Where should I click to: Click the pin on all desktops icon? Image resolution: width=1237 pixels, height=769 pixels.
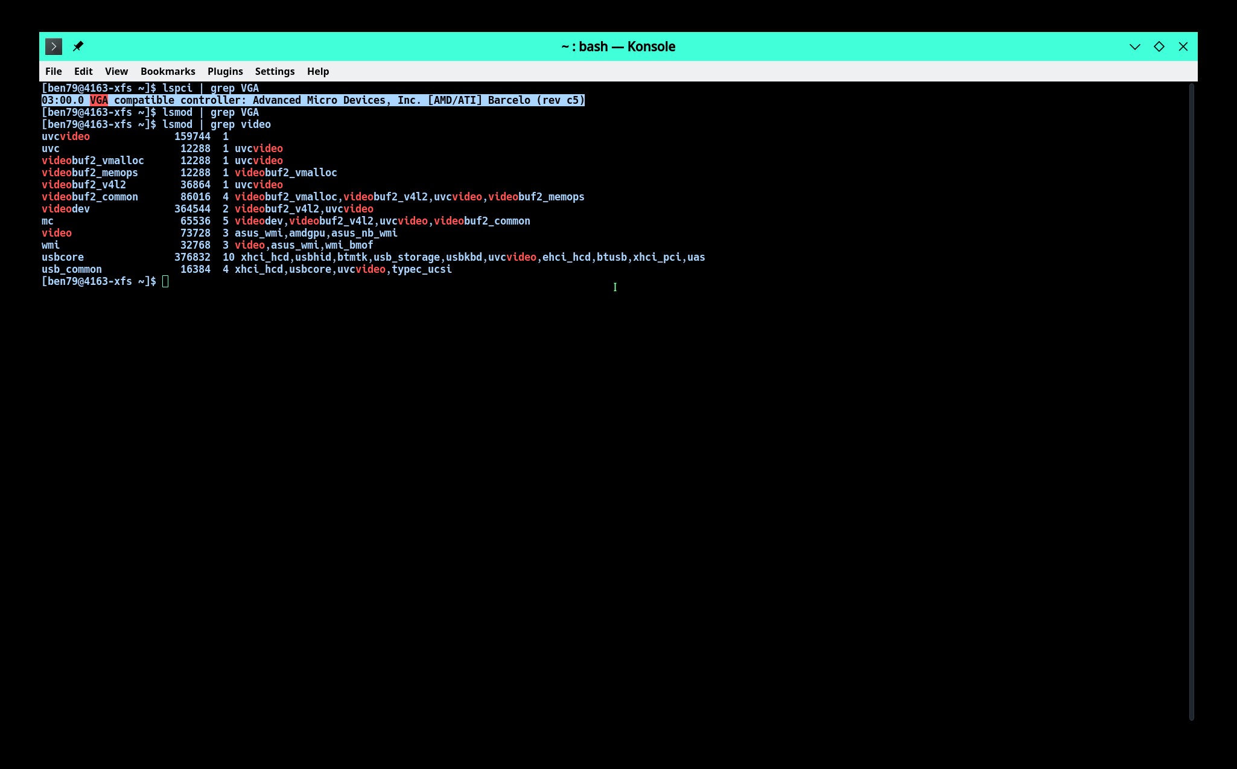click(78, 46)
